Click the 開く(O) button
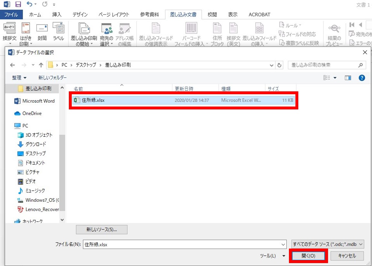The width and height of the screenshot is (372, 266). (308, 256)
